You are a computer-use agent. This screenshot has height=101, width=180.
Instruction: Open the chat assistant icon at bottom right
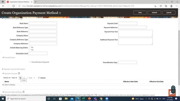pos(172,93)
